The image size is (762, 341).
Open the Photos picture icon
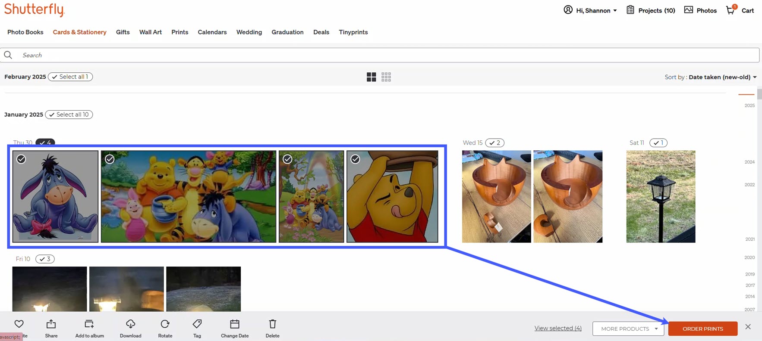tap(689, 10)
